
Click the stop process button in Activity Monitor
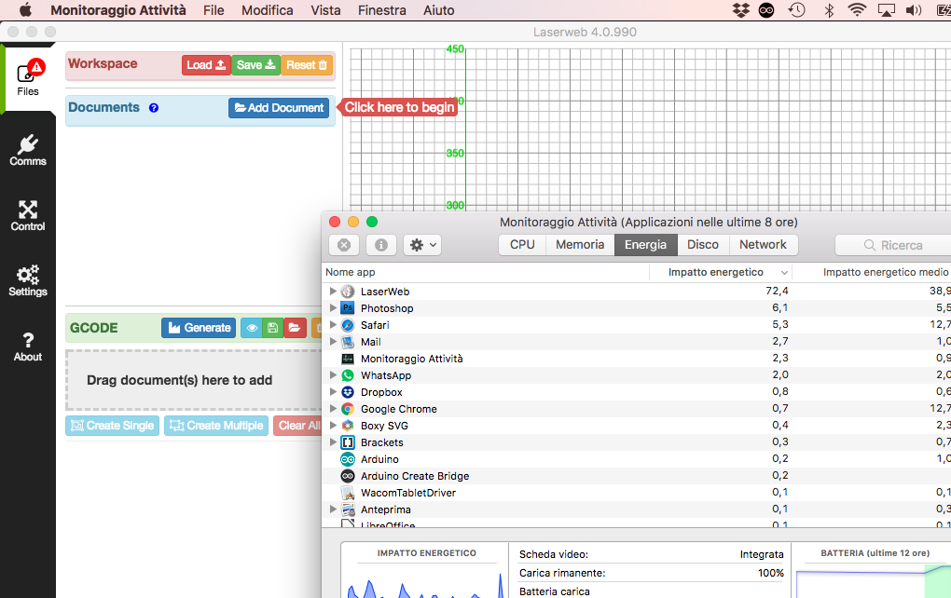[x=344, y=245]
